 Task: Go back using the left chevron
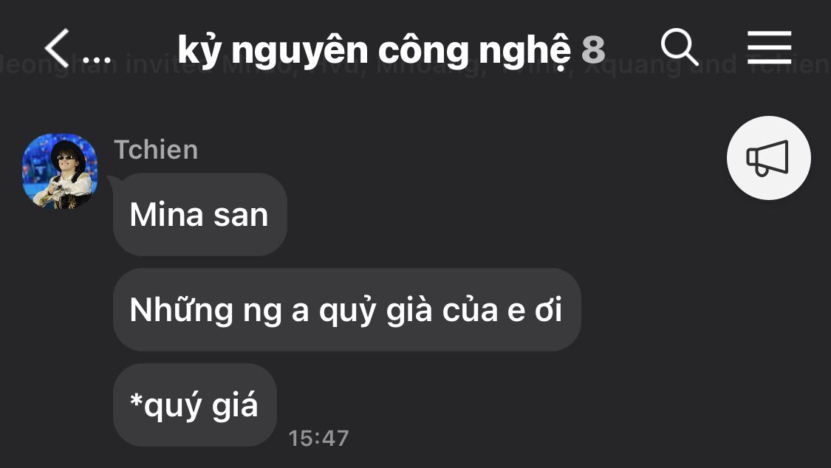57,48
